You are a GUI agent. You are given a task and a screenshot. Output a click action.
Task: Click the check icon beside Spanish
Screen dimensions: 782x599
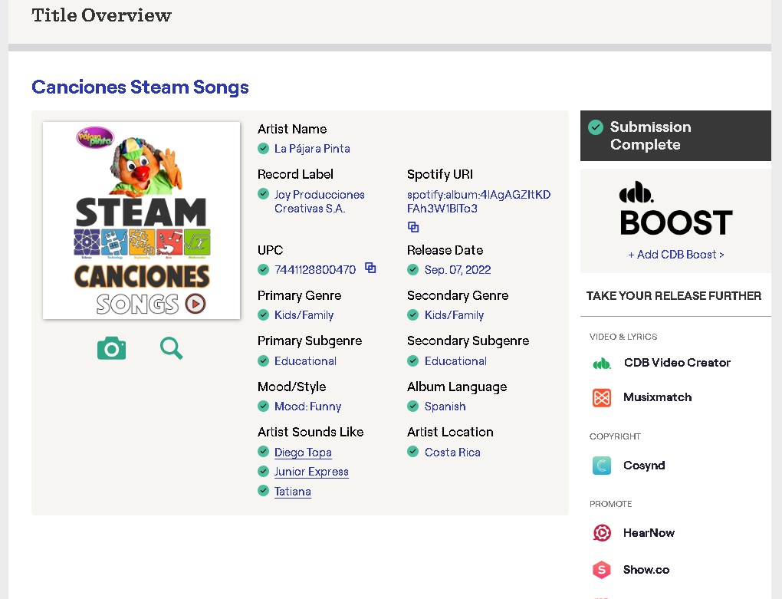click(413, 406)
